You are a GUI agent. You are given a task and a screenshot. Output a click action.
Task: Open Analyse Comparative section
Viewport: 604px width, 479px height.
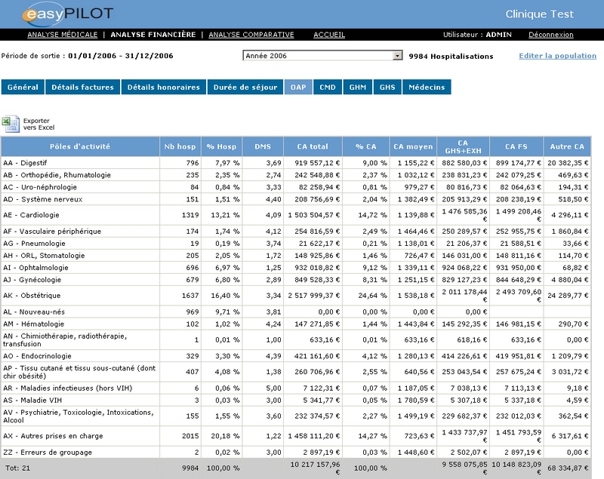pyautogui.click(x=251, y=35)
